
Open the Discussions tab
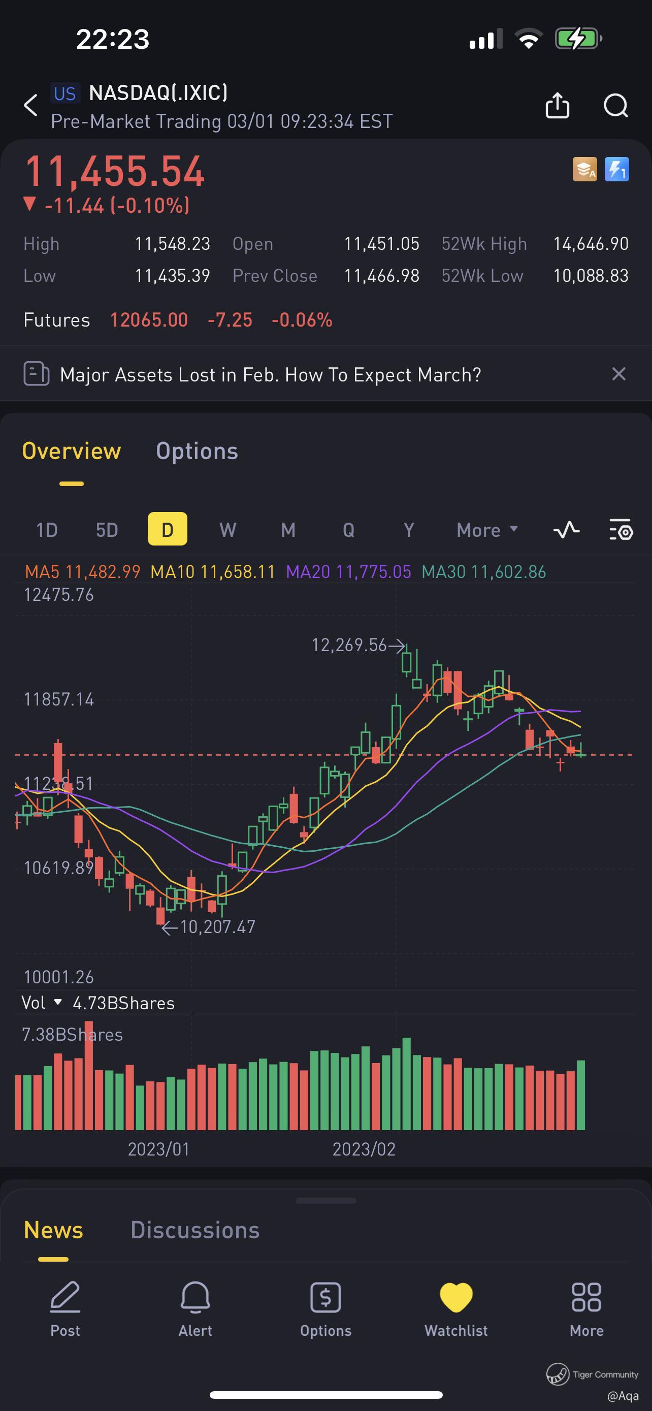coord(195,1230)
